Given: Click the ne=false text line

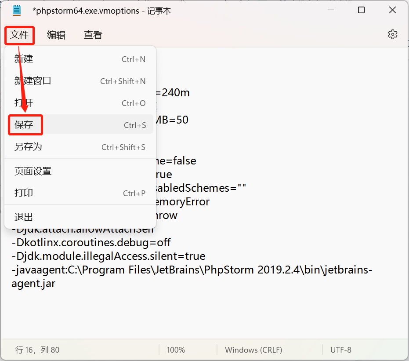Looking at the screenshot, I should click(176, 161).
